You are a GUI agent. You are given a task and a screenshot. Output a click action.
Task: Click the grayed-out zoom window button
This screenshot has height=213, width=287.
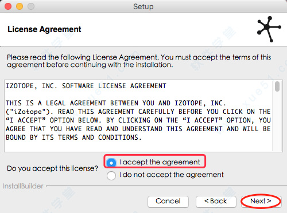tap(31, 6)
